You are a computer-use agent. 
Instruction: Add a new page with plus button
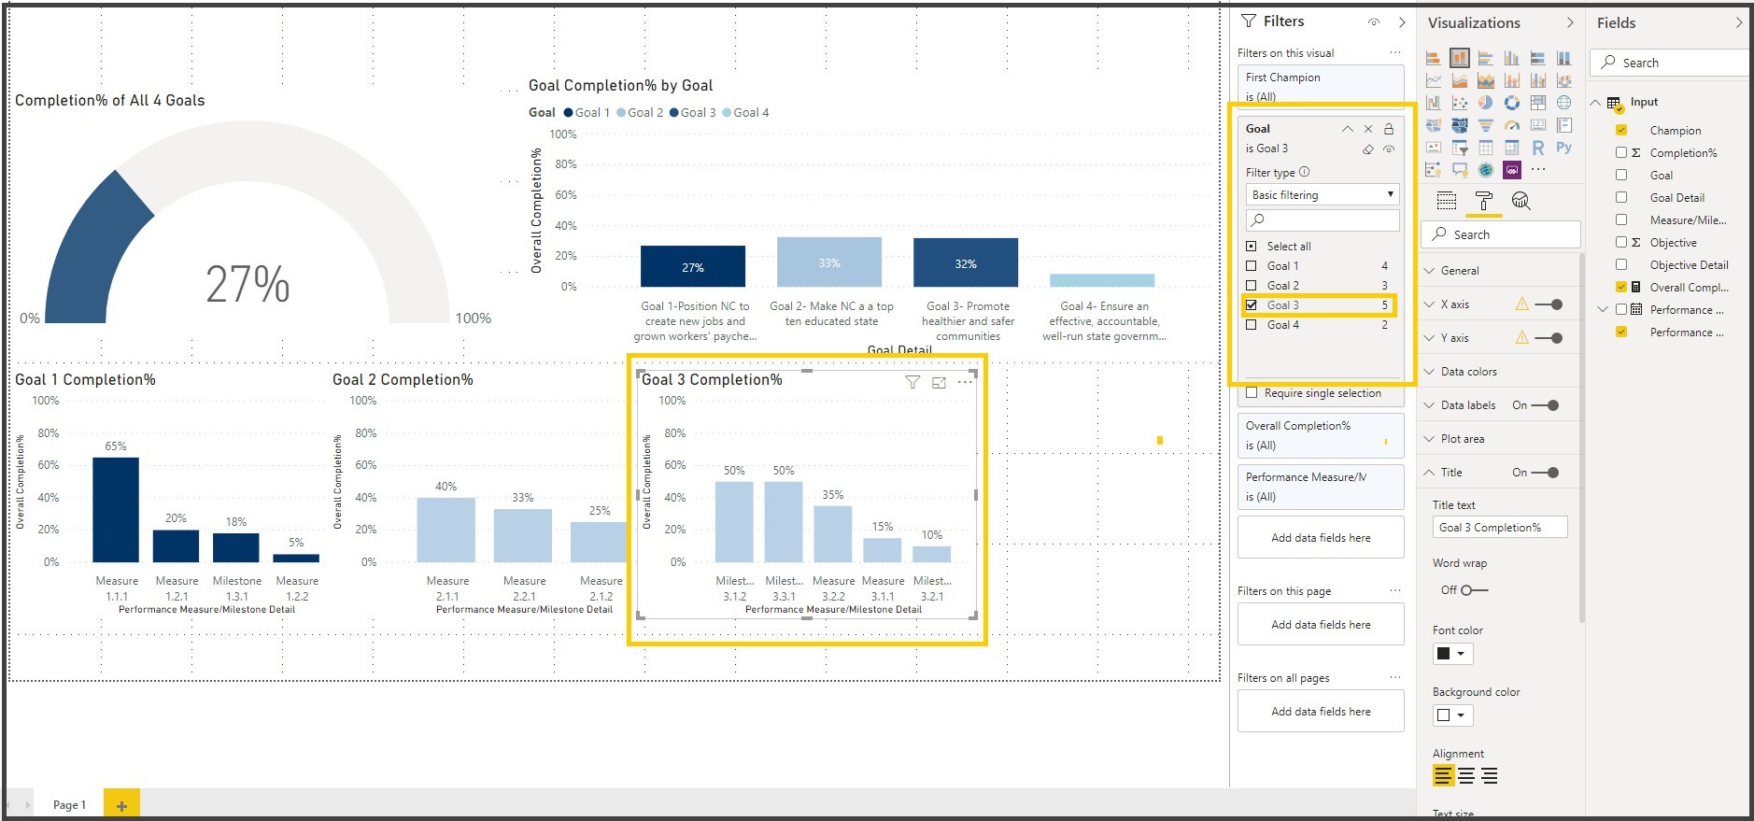point(121,804)
